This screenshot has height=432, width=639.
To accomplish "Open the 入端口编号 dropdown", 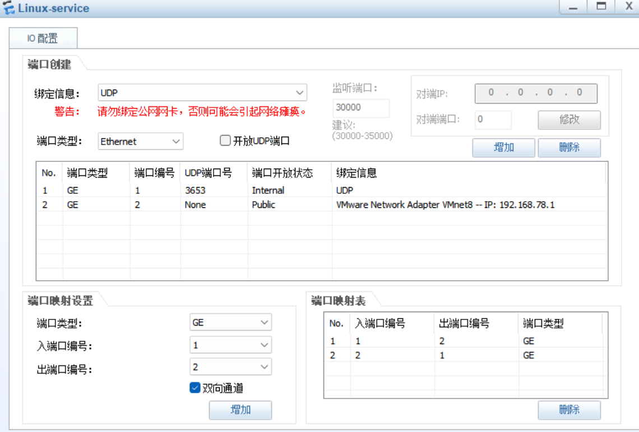I will 231,345.
